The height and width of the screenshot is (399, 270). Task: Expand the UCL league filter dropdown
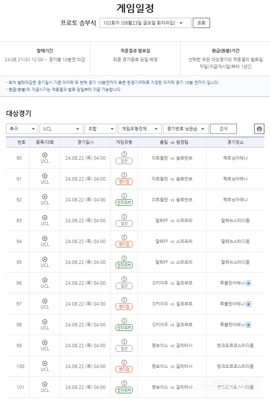coord(61,129)
